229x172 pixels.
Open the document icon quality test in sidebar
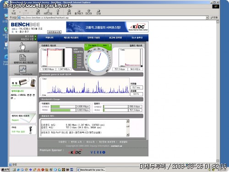(22, 57)
